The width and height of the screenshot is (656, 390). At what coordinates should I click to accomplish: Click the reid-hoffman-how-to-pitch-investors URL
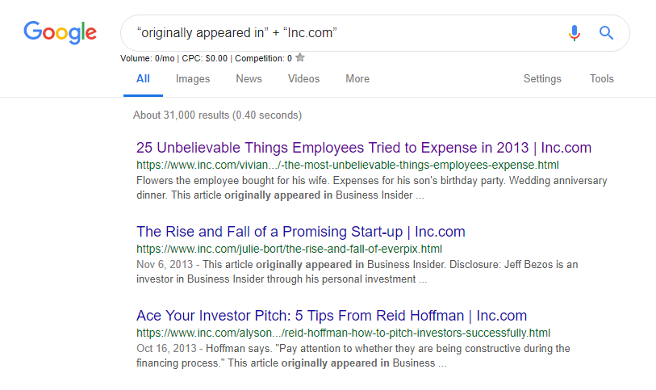(x=343, y=333)
